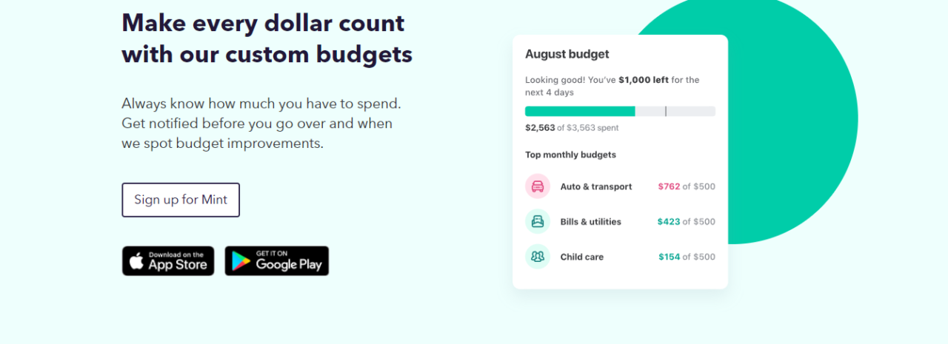
Task: Click the Child care budget label
Action: (582, 257)
